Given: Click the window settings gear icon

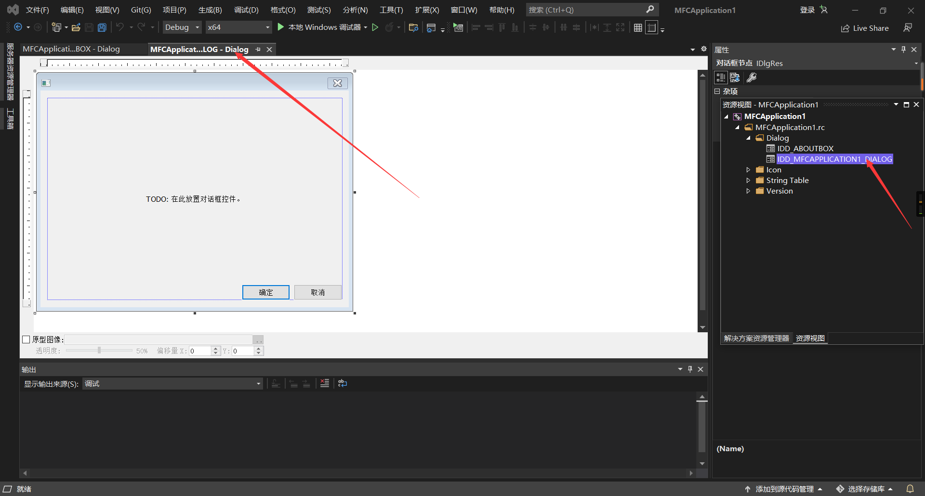Looking at the screenshot, I should [704, 49].
